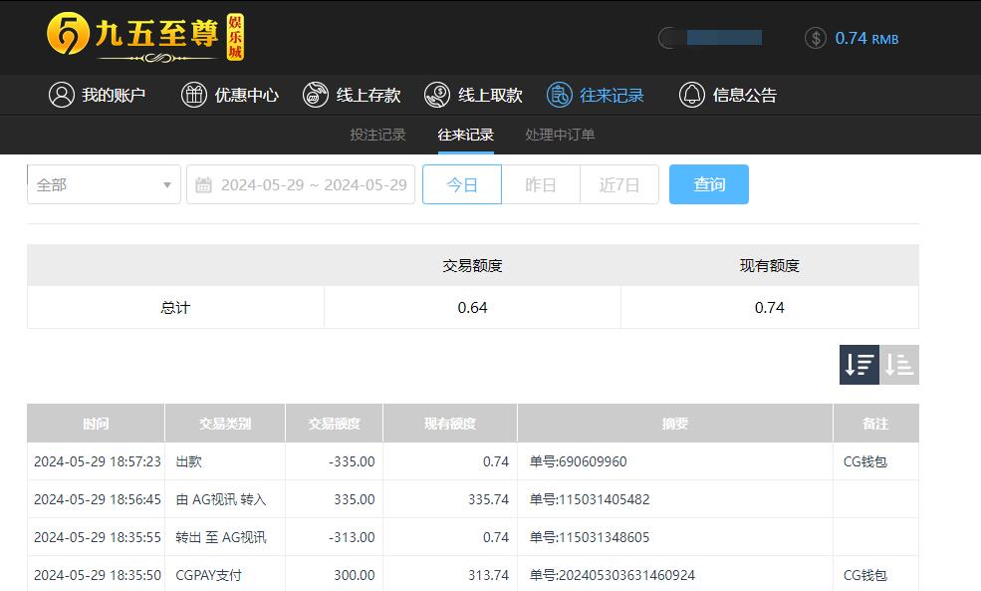The height and width of the screenshot is (591, 981).
Task: Open the 信息公告 announcements bell icon
Action: tap(691, 95)
